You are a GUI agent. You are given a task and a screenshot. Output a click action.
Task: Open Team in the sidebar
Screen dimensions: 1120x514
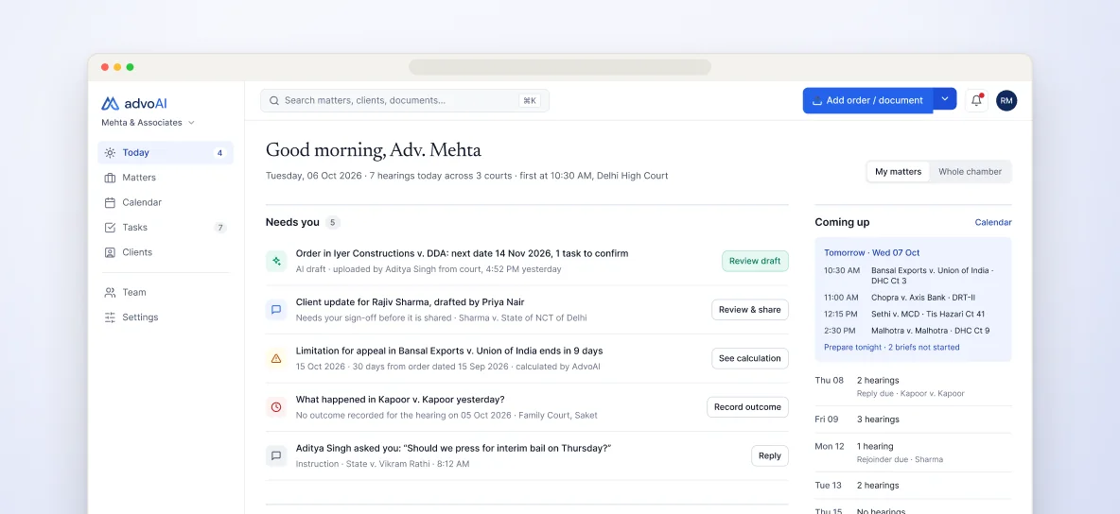(166, 293)
